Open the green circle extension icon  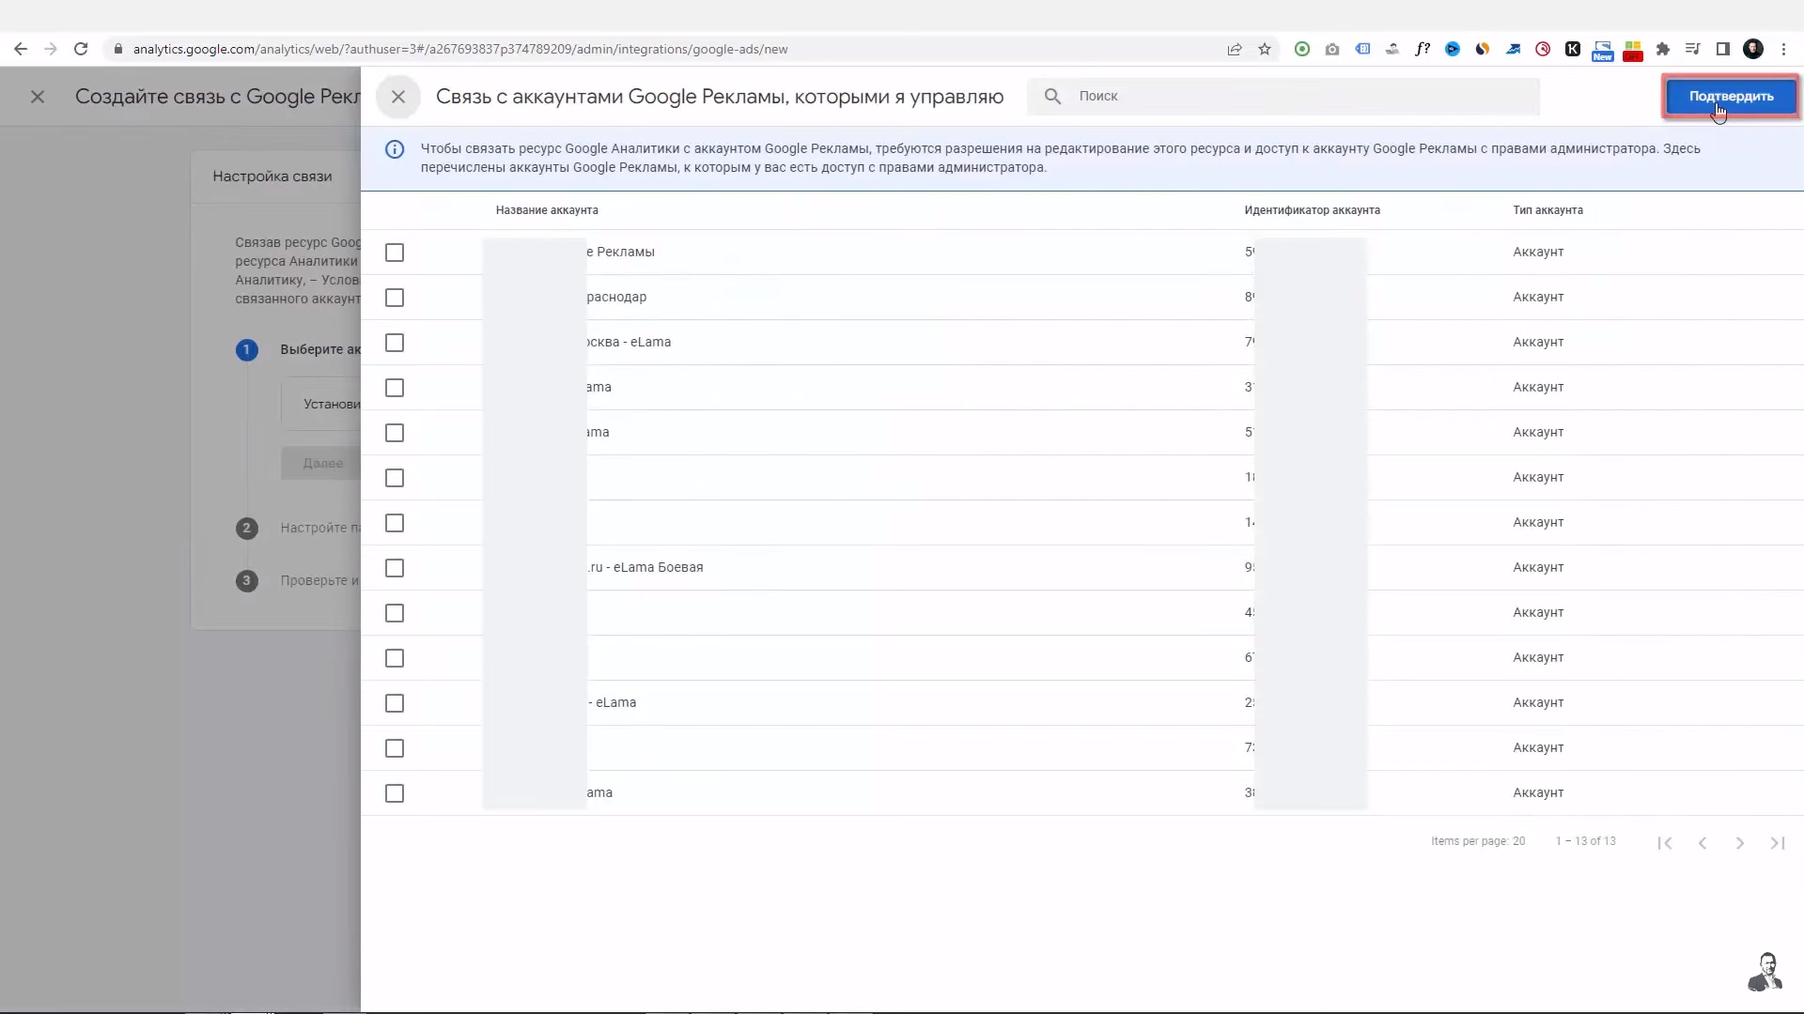point(1302,49)
